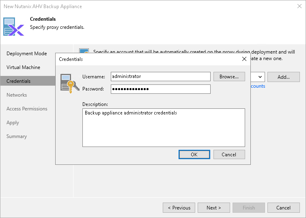Select Deployment Mode wizard step
The width and height of the screenshot is (306, 218).
pyautogui.click(x=27, y=54)
